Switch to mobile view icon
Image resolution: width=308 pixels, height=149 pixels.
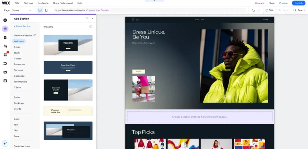46,10
